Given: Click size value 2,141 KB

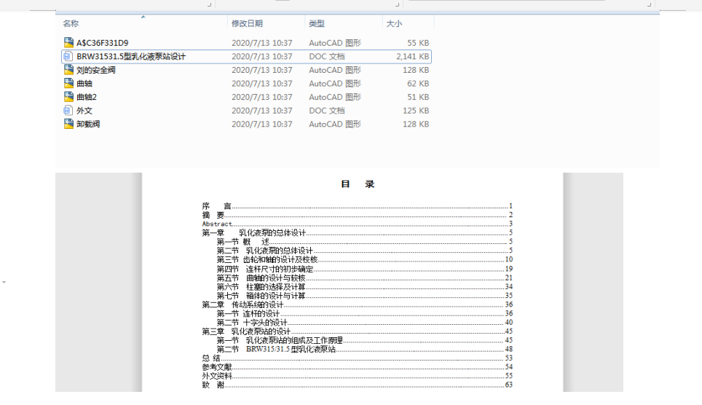Looking at the screenshot, I should (412, 56).
